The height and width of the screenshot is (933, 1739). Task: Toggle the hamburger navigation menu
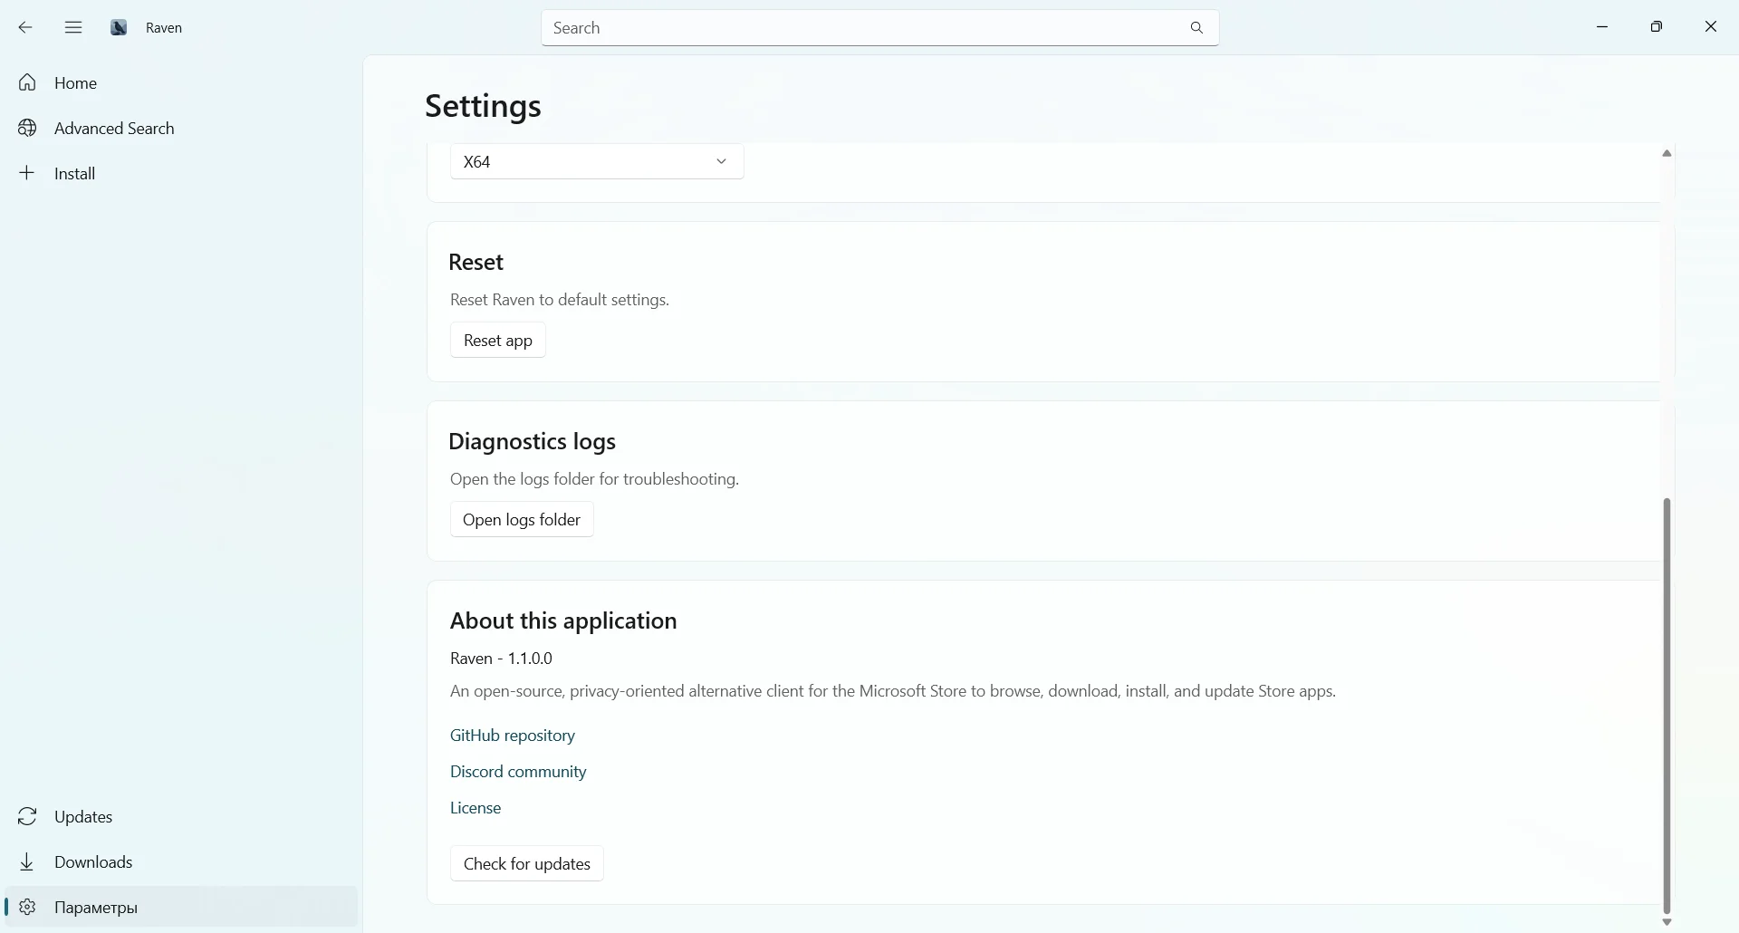[x=73, y=28]
